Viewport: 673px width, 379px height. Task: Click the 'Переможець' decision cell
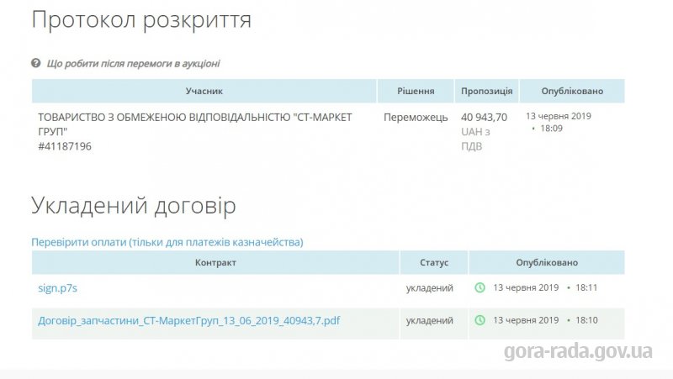tap(416, 118)
